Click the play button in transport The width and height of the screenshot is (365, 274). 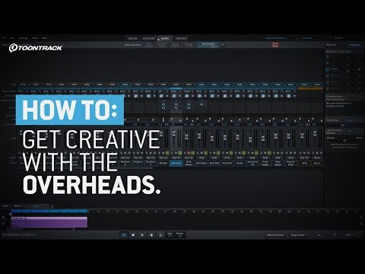[x=142, y=235]
